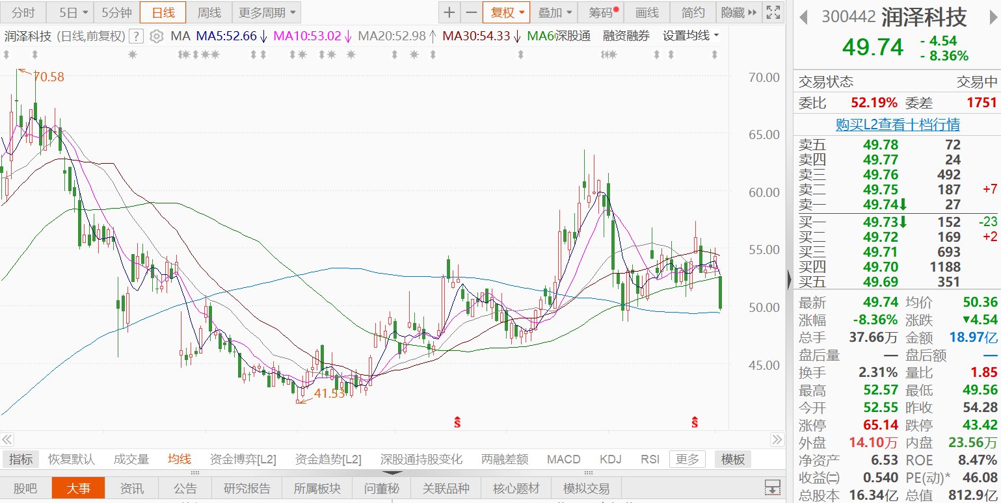Open the 研究报告 tab
The height and width of the screenshot is (503, 1001).
[247, 488]
